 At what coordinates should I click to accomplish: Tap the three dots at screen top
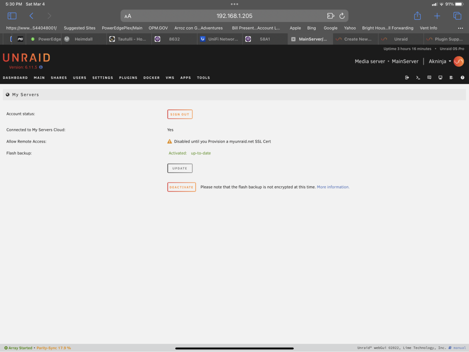coord(234,4)
